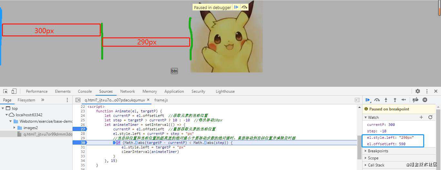441x170 pixels.
Task: Resume via overlay play icon on page
Action: tap(236, 7)
